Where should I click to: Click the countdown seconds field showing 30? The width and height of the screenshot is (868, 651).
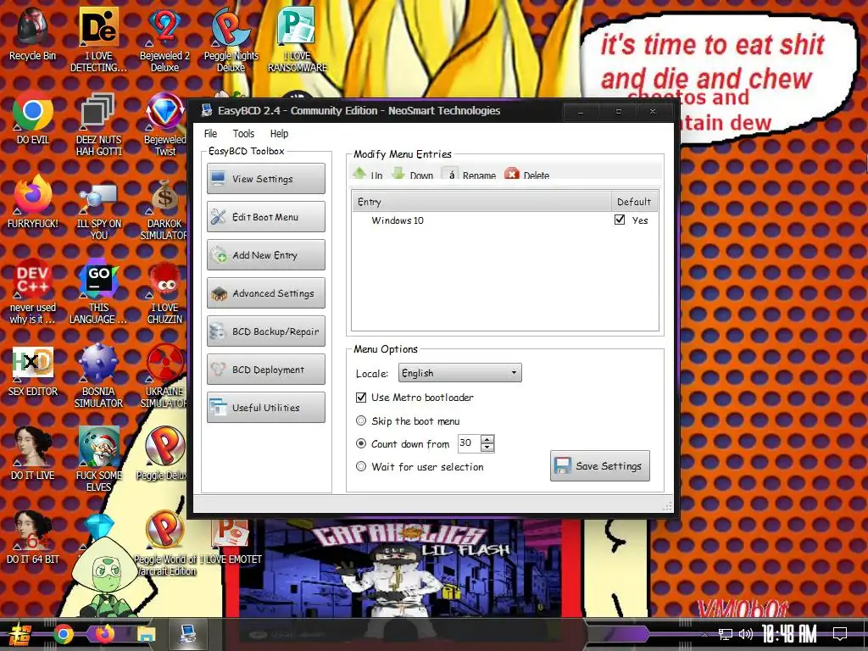469,442
